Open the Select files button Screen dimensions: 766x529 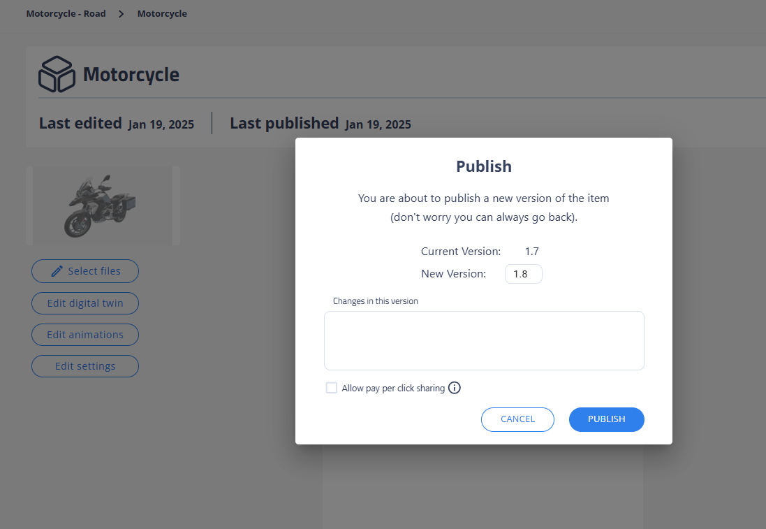click(x=85, y=271)
